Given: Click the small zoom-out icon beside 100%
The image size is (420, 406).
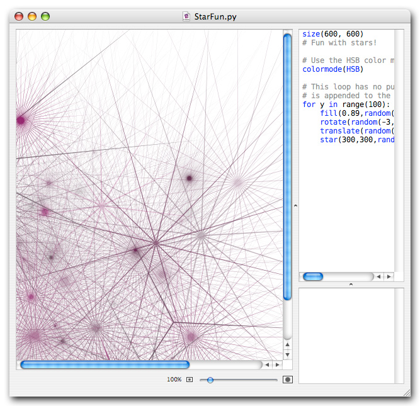Looking at the screenshot, I should tap(190, 380).
